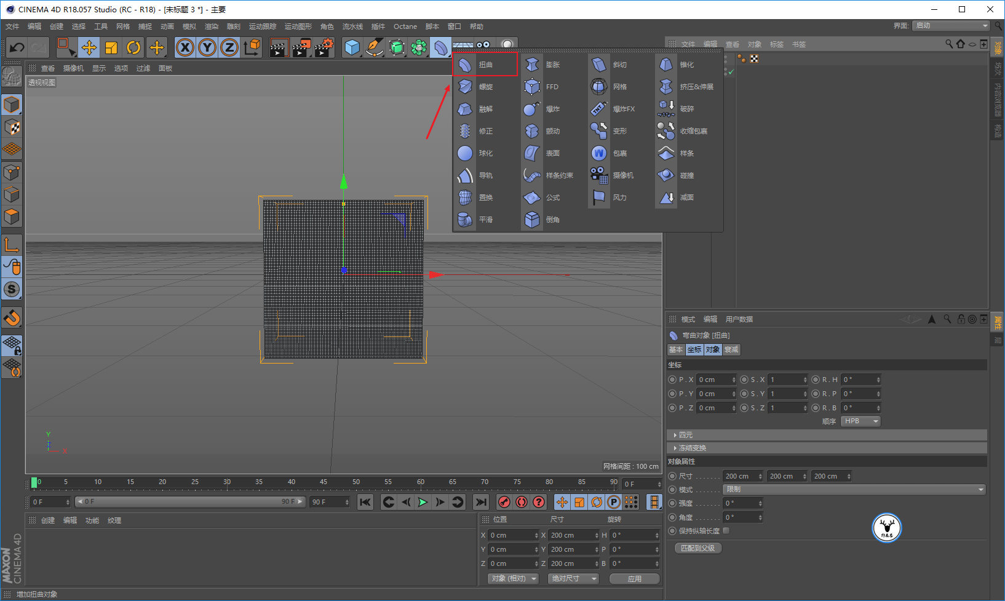Select the 风力 (Wind) flag deformer
This screenshot has width=1005, height=601.
(610, 197)
